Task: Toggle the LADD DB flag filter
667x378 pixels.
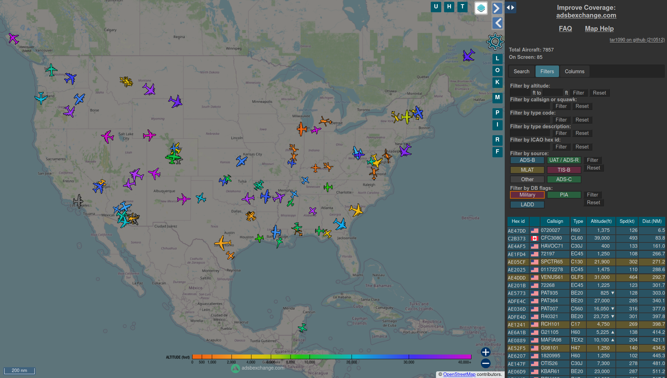Action: click(x=527, y=205)
